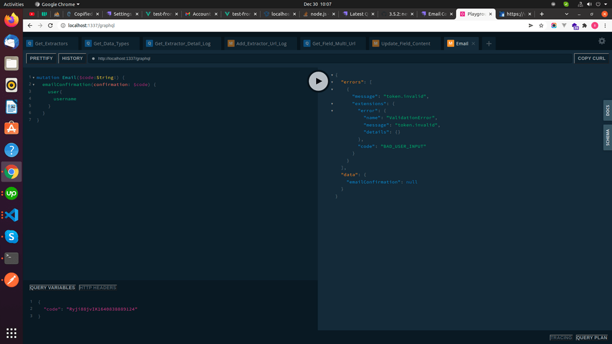Toggle the TRACING panel
This screenshot has width=612, height=344.
[561, 337]
